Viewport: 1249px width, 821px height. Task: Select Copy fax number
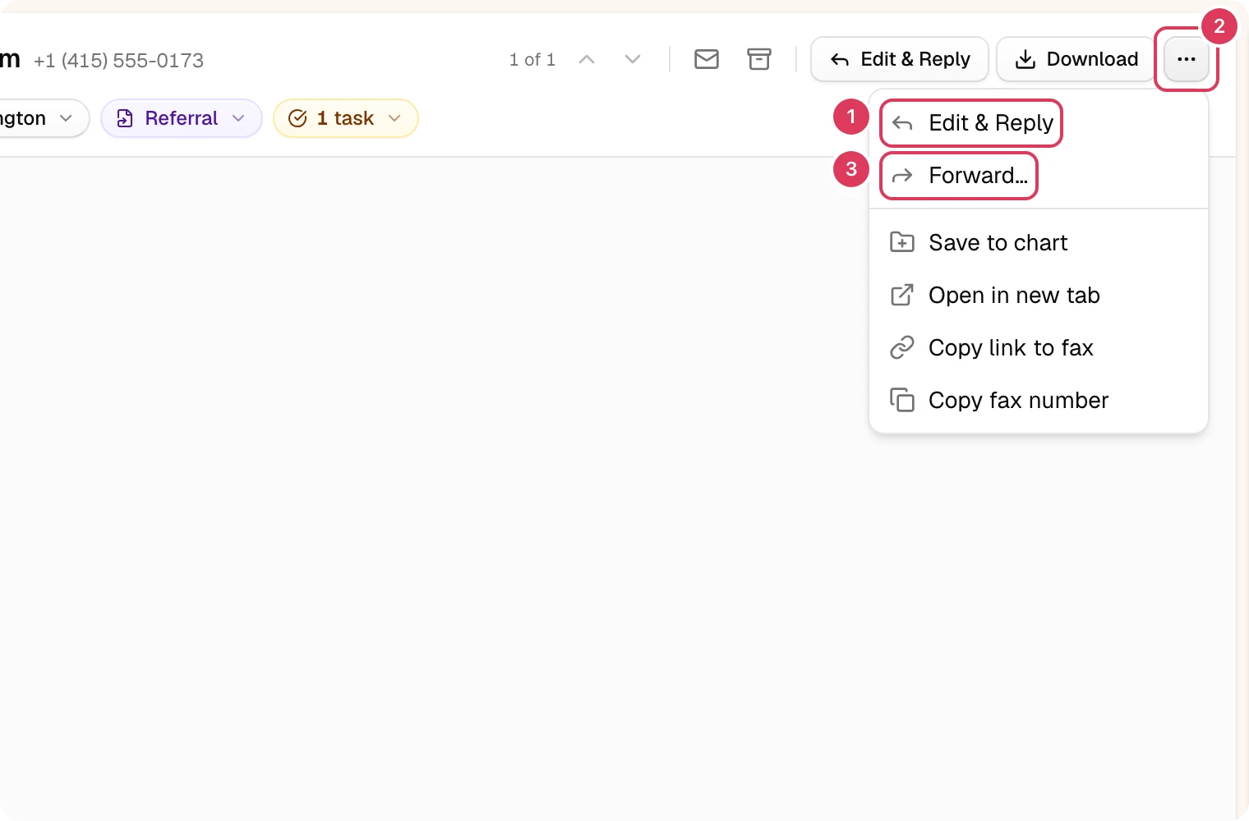pyautogui.click(x=1039, y=401)
